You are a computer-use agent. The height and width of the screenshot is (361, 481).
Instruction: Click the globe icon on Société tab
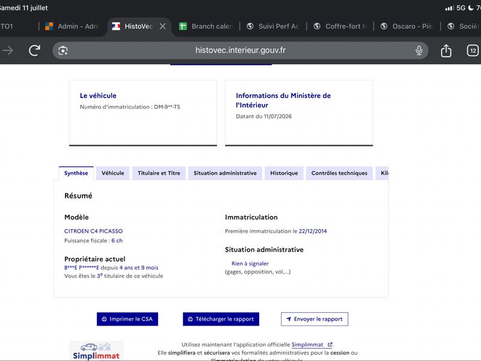450,26
